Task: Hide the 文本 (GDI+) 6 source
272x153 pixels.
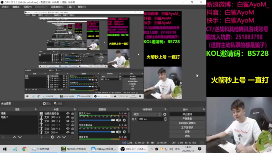Action: (x=68, y=117)
